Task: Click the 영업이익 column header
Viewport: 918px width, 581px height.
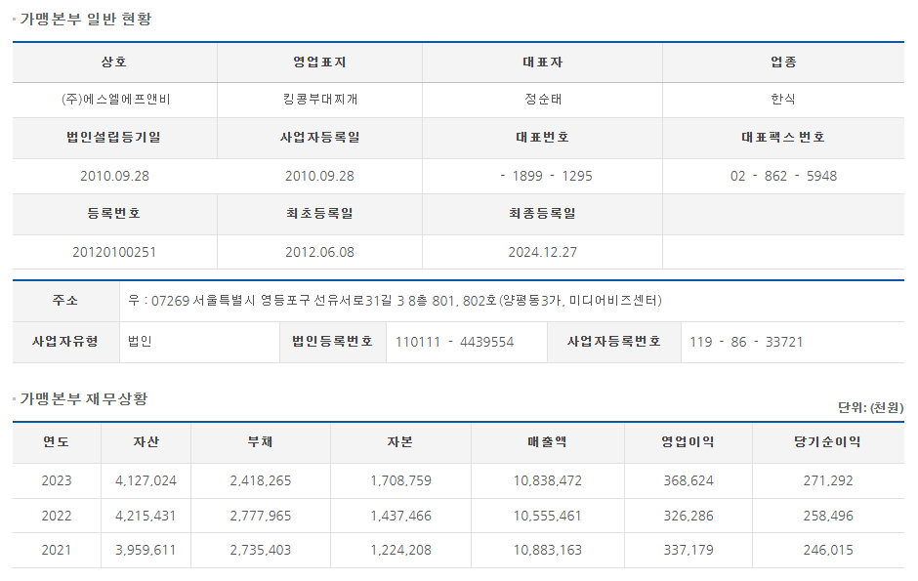Action: (688, 442)
